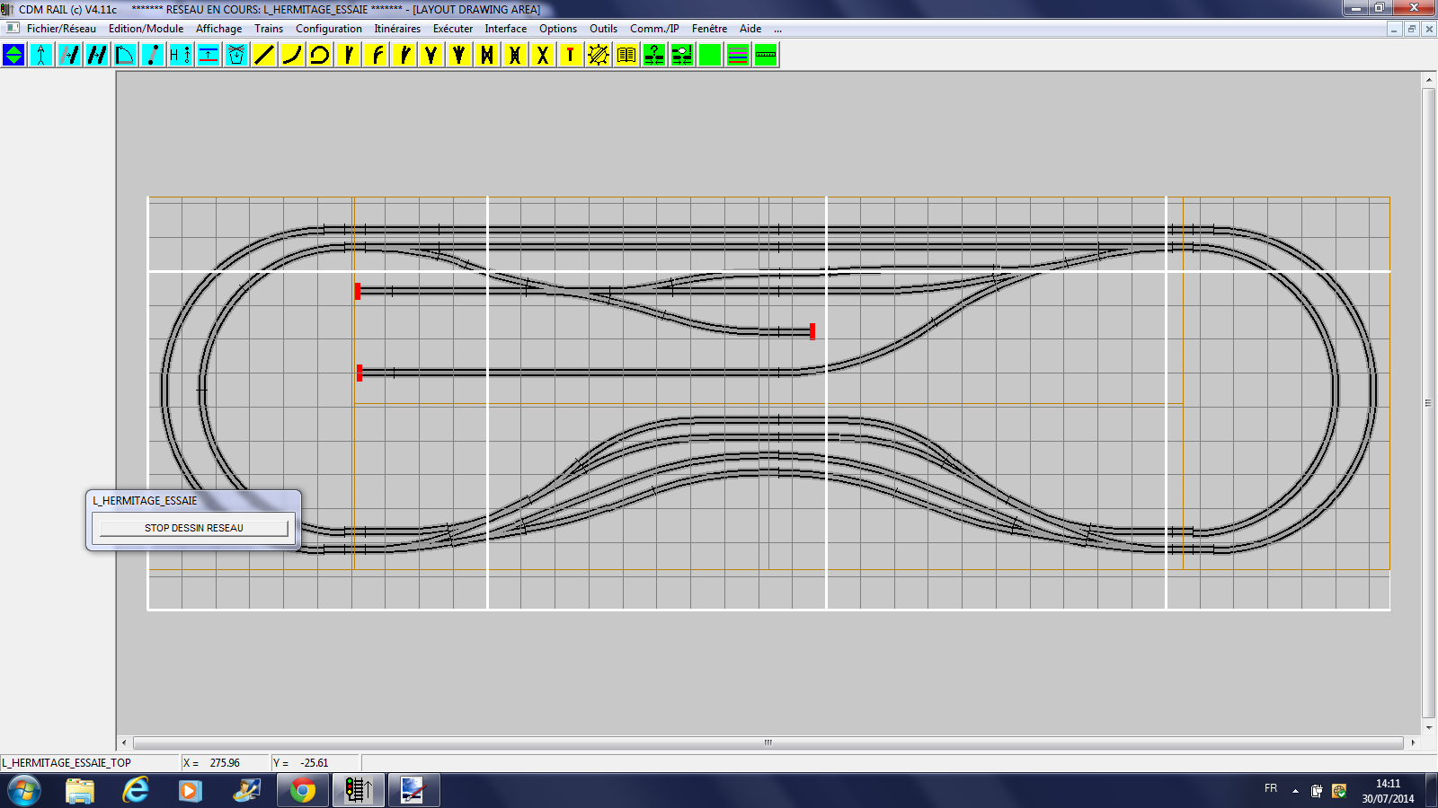
Task: Select the curved track tool
Action: tap(292, 56)
